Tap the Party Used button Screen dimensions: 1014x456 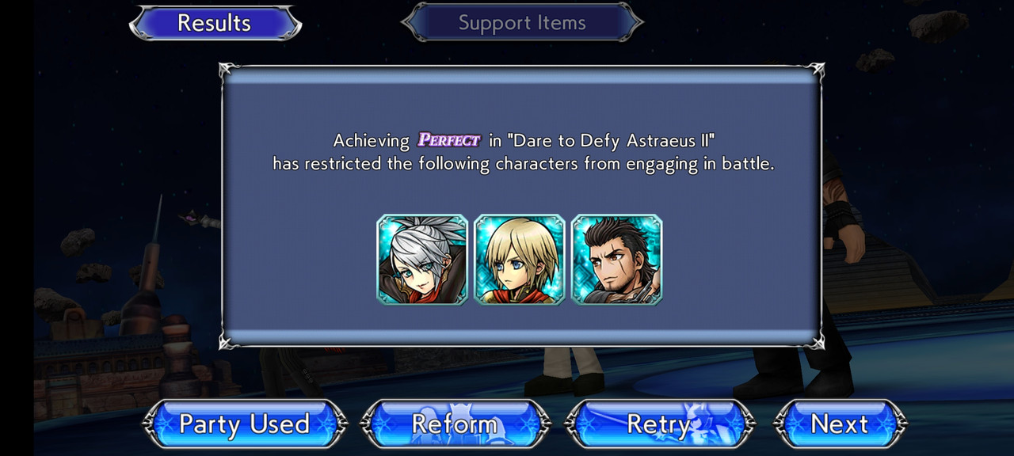pyautogui.click(x=244, y=424)
